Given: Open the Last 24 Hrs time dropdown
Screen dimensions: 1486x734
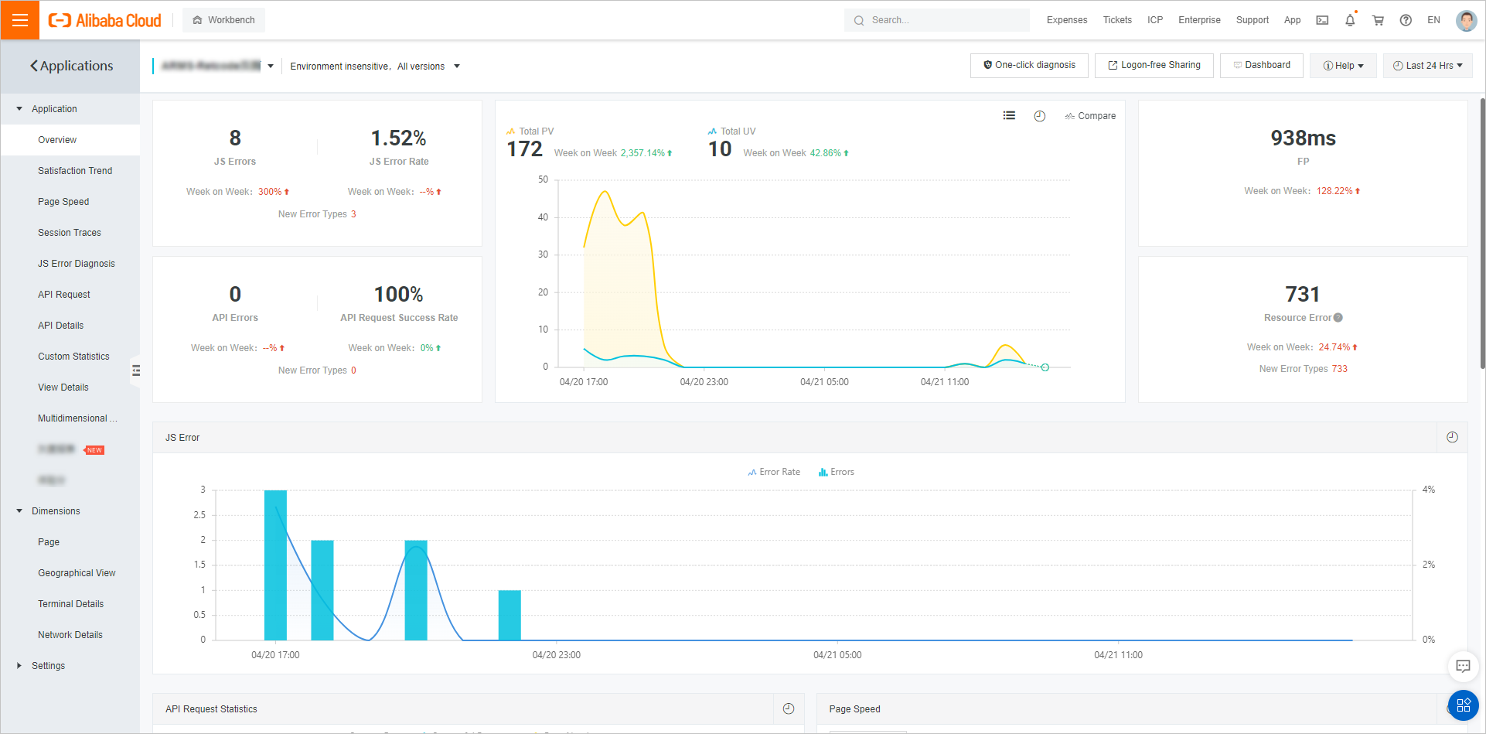Looking at the screenshot, I should 1427,66.
